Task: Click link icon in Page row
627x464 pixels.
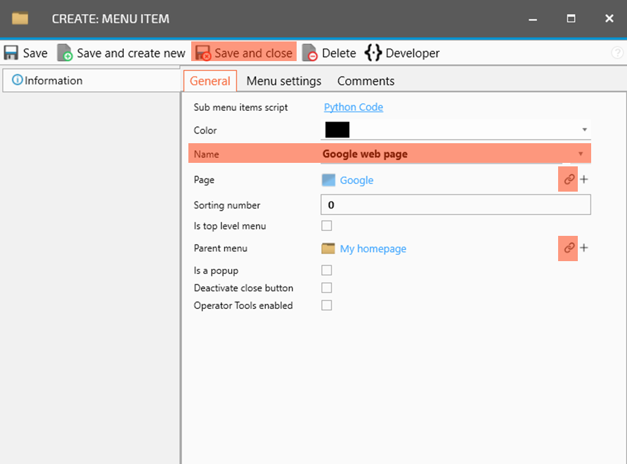Action: coord(569,180)
